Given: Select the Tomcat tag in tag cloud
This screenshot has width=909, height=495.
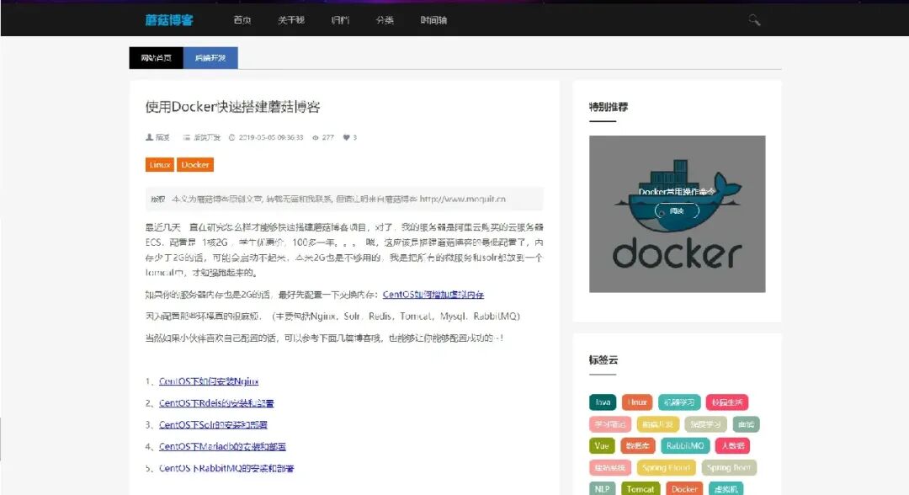Looking at the screenshot, I should (641, 488).
